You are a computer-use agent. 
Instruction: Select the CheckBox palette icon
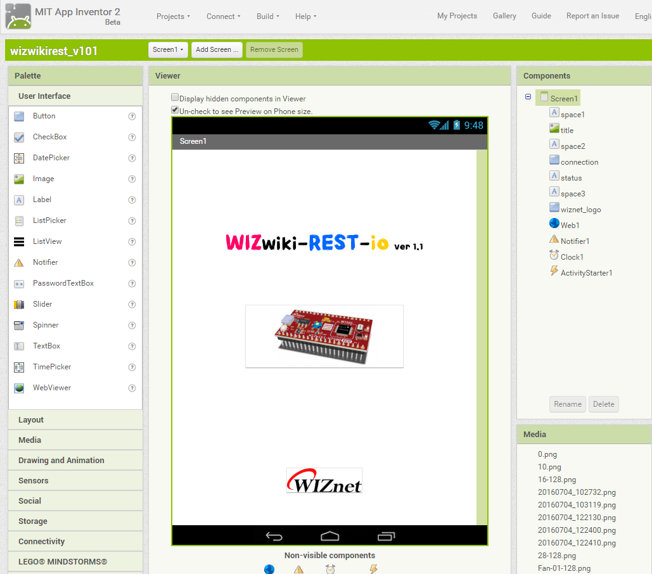point(19,137)
